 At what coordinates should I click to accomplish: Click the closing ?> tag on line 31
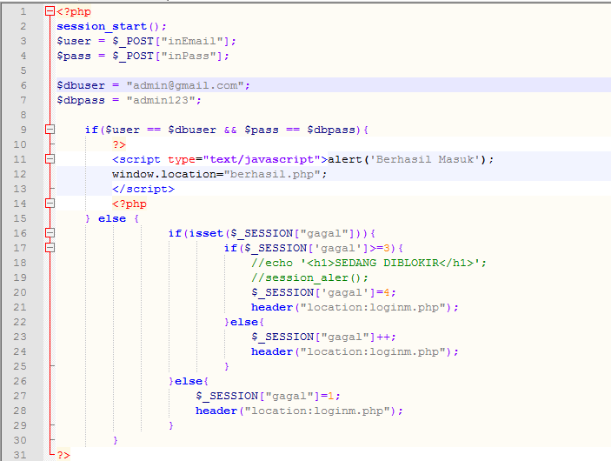pos(63,455)
